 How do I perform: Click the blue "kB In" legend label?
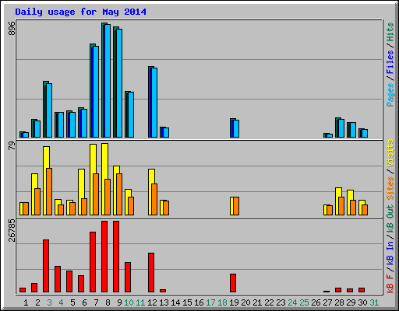(x=390, y=253)
